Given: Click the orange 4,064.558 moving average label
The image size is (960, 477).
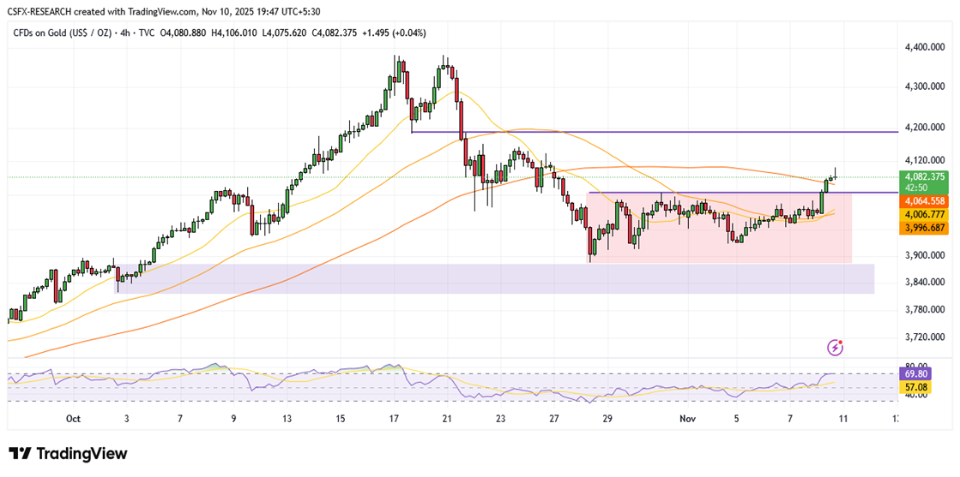Looking at the screenshot, I should [x=922, y=200].
